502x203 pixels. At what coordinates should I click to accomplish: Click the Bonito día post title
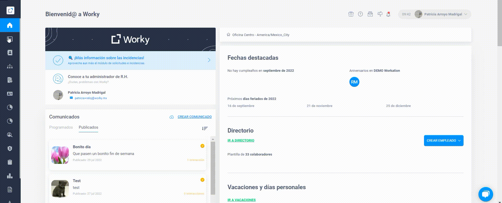click(82, 147)
